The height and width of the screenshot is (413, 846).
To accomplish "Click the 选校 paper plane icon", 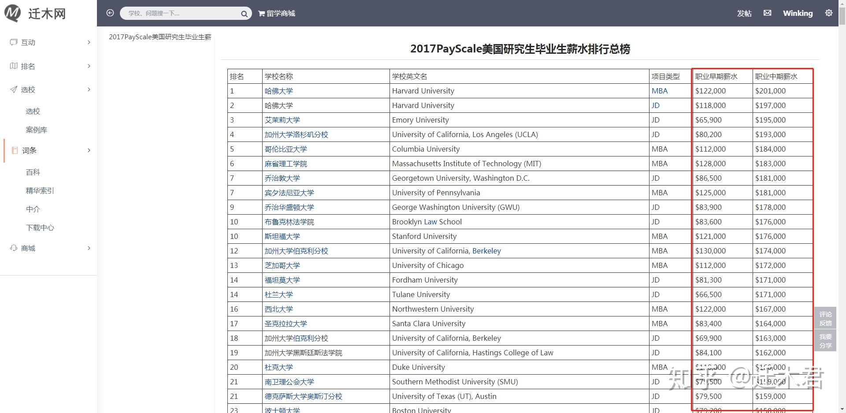I will [14, 89].
